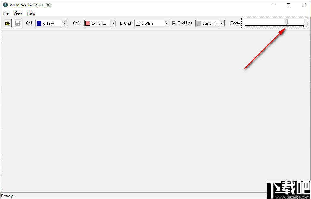Screen dimensions: 311x199
Task: Click the Ch2 pink color swatch
Action: (88, 23)
